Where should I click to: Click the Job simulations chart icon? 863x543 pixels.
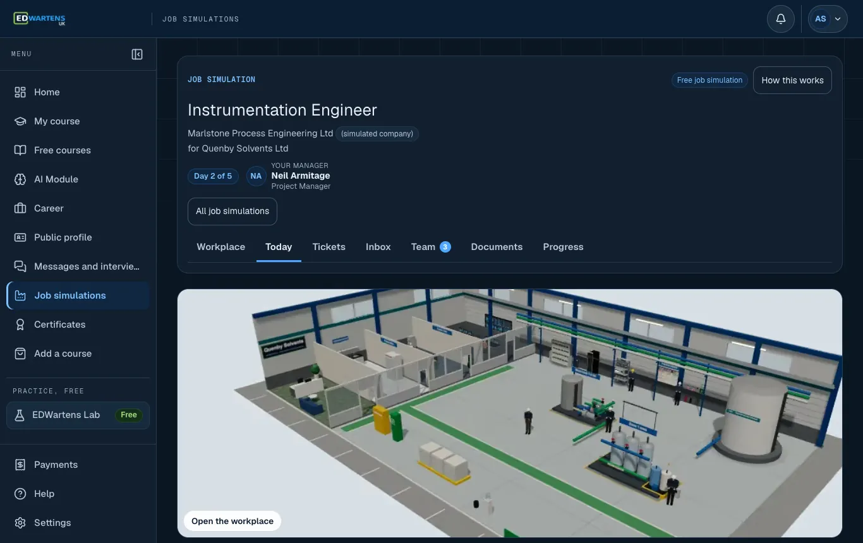(20, 295)
